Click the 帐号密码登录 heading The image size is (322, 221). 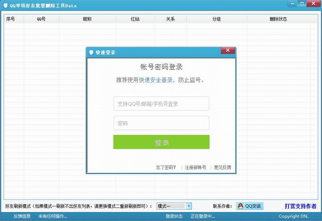162,67
